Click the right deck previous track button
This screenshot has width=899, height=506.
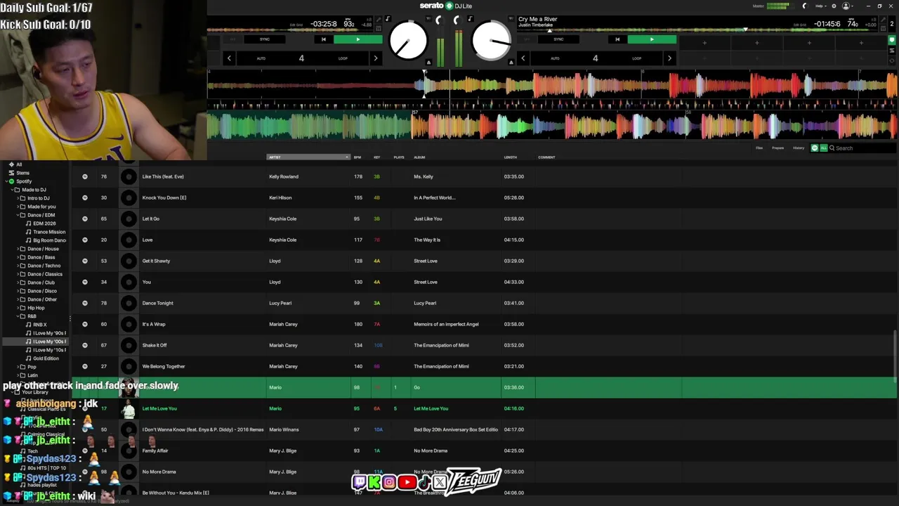pos(617,39)
